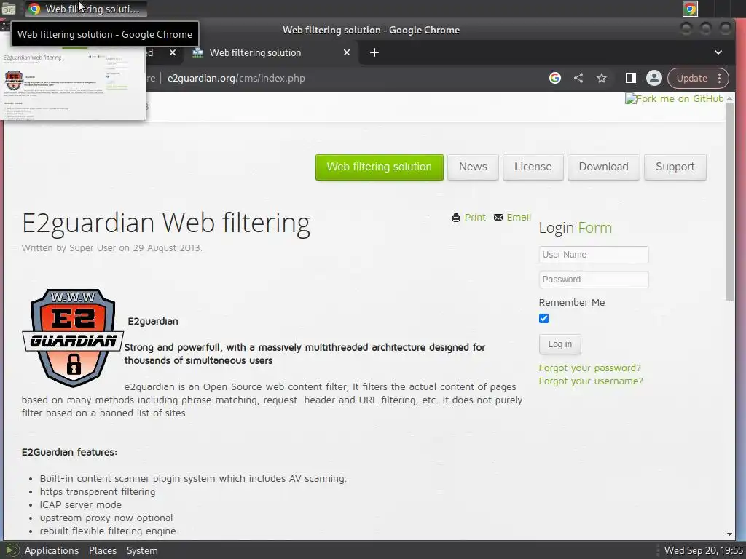Open the Forgot your username link
This screenshot has height=559, width=746.
point(590,381)
